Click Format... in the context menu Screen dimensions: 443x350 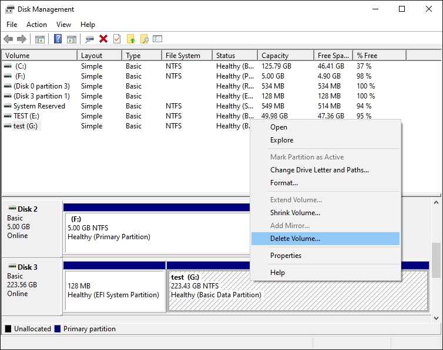pyautogui.click(x=284, y=183)
